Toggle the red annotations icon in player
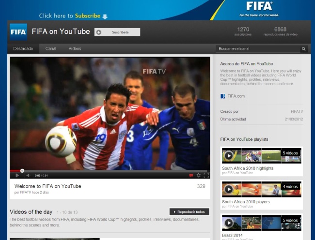This screenshot has height=240, width=315. 190,176
